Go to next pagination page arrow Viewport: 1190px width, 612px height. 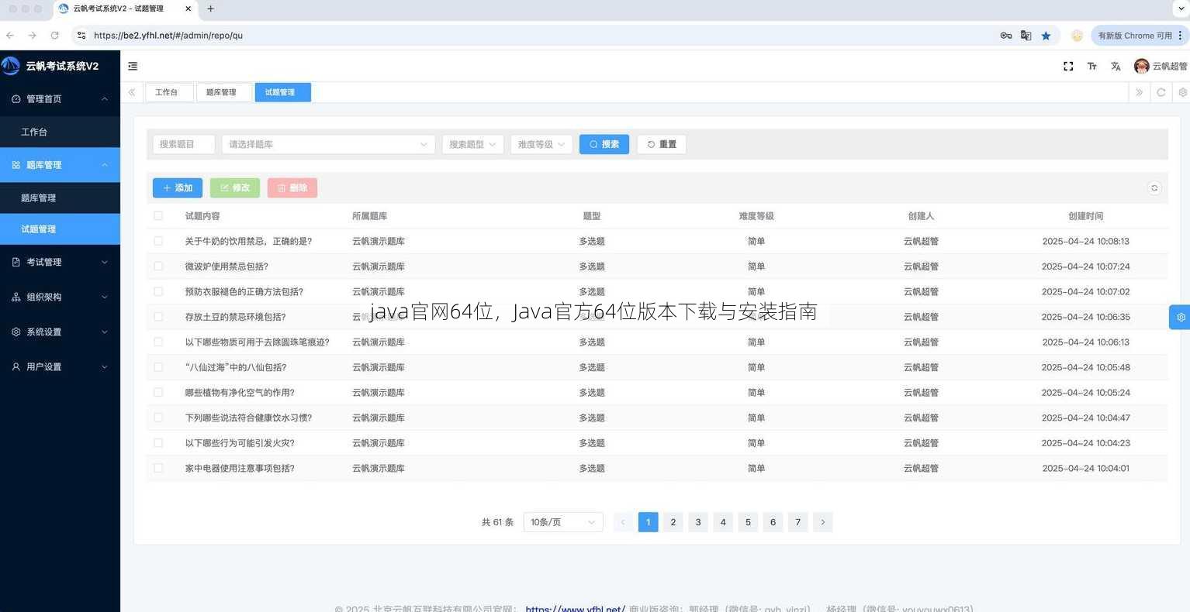823,522
